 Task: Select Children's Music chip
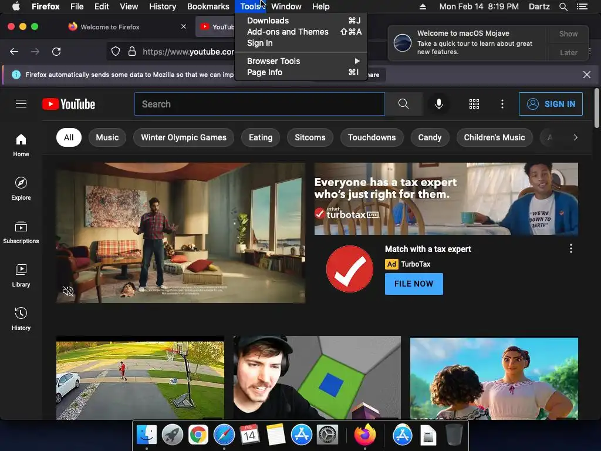coord(494,137)
